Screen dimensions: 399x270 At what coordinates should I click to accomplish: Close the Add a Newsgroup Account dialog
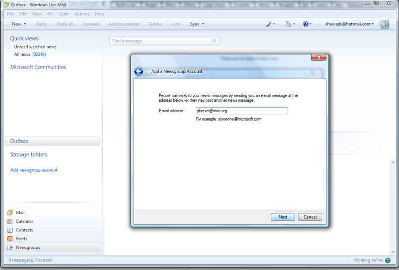pyautogui.click(x=319, y=57)
